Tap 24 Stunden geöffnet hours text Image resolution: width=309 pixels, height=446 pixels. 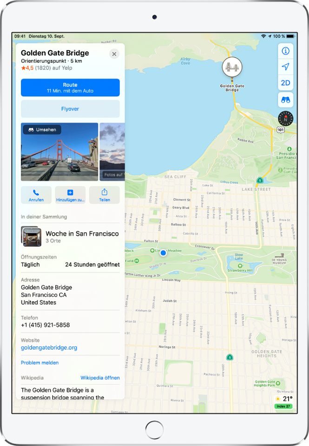(92, 264)
